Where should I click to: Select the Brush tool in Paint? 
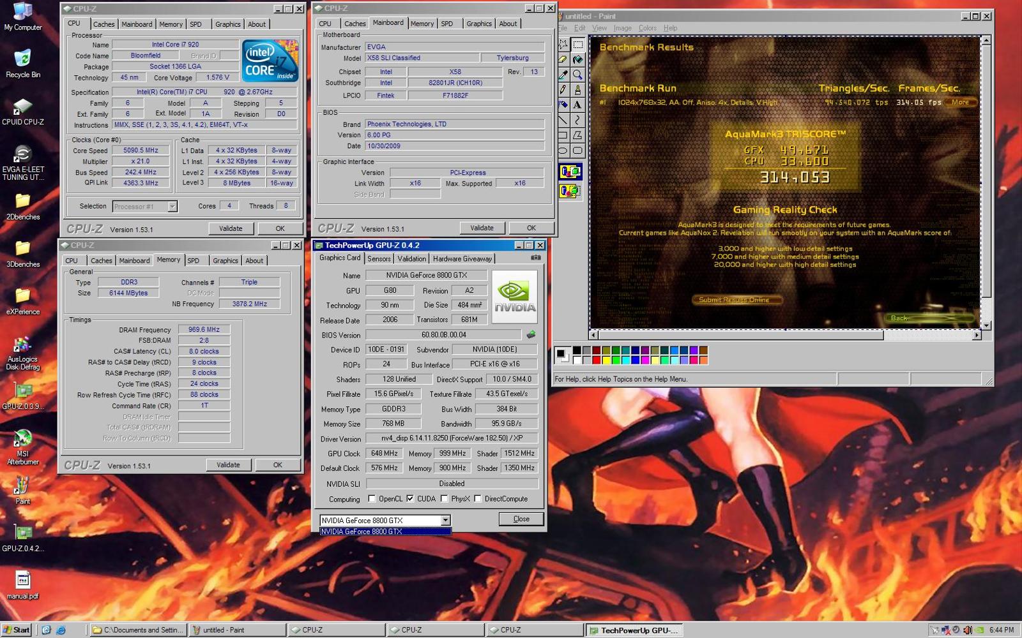(577, 90)
